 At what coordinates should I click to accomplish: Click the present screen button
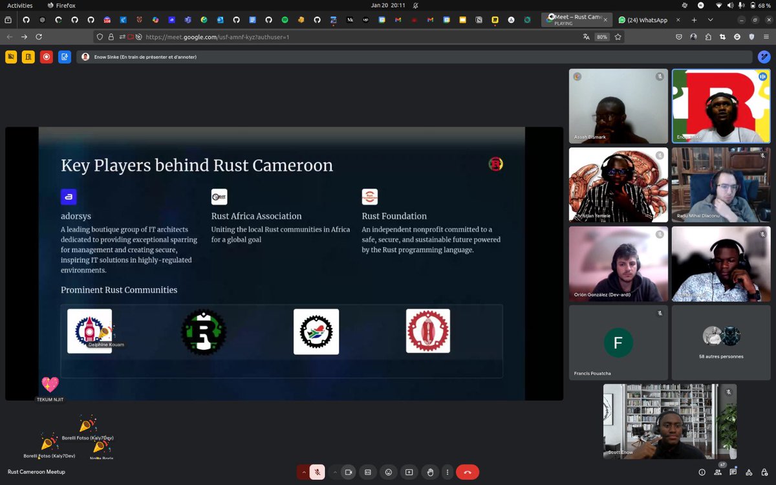click(409, 472)
